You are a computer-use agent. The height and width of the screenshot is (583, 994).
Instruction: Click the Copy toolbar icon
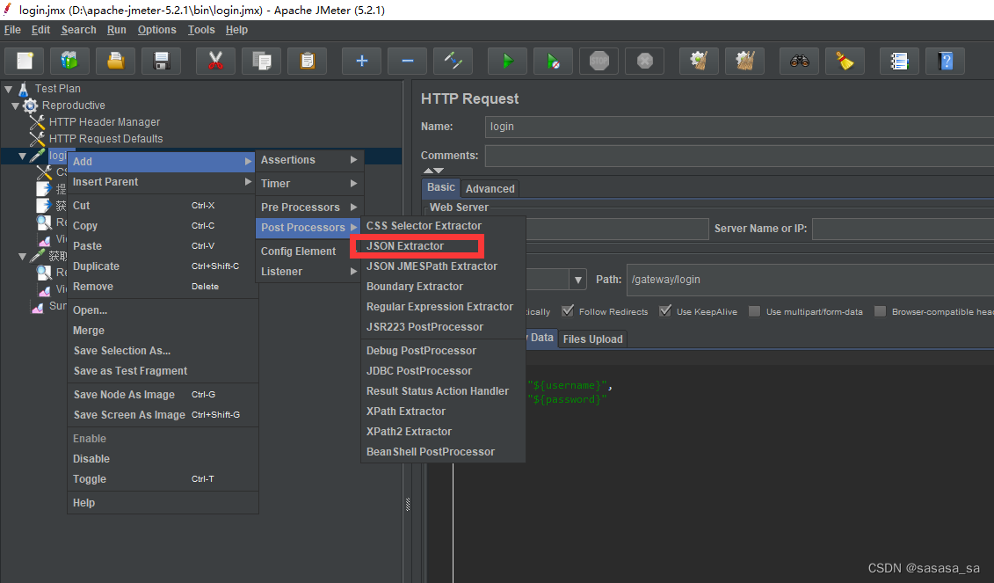coord(261,61)
